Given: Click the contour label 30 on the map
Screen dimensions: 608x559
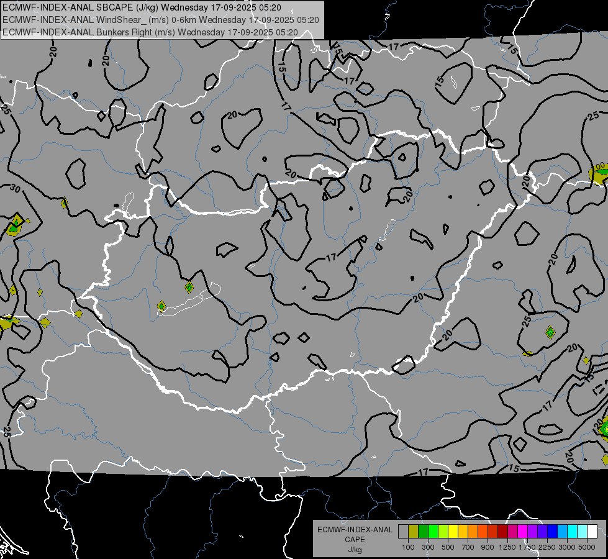Looking at the screenshot, I should (x=15, y=189).
